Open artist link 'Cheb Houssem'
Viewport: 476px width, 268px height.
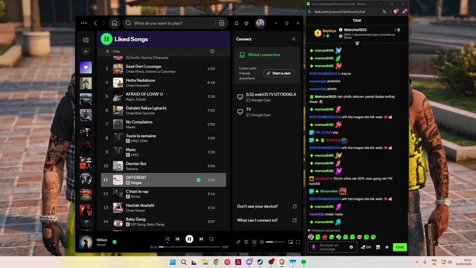(138, 86)
